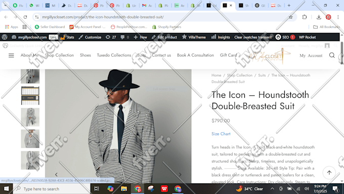The height and width of the screenshot is (194, 344).
Task: Go to the About Me page
Action: (x=30, y=55)
